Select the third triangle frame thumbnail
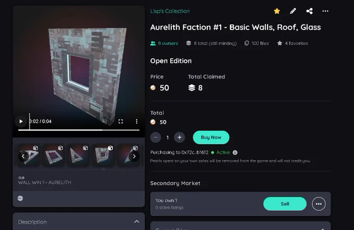Viewport: 354px width, 230px height. tap(78, 155)
